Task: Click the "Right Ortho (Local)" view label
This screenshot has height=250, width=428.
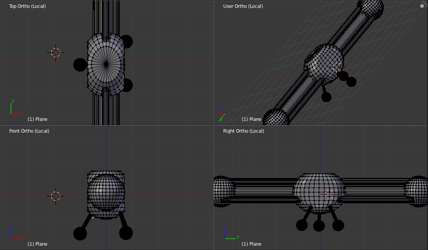Action: pyautogui.click(x=243, y=131)
